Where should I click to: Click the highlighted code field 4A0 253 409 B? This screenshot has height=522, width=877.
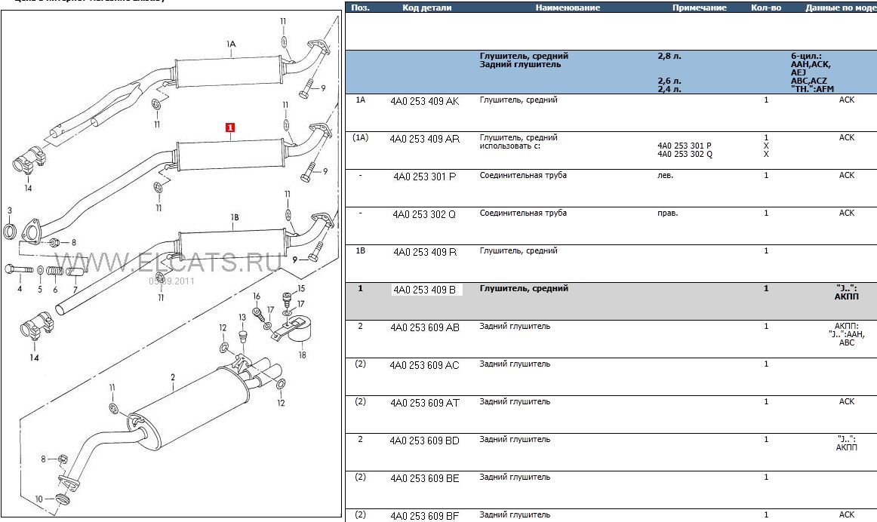coord(426,290)
